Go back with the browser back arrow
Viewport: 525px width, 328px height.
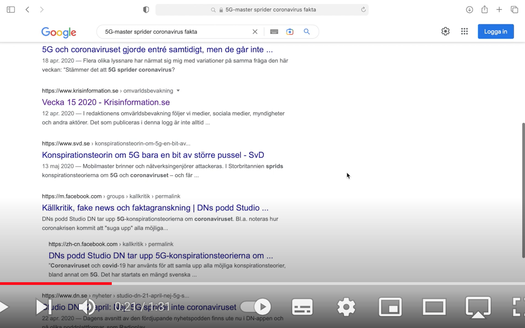tap(27, 10)
